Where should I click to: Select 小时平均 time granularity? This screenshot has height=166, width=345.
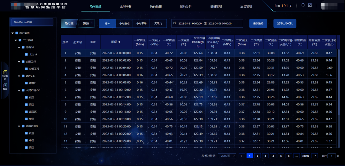[x=141, y=24]
